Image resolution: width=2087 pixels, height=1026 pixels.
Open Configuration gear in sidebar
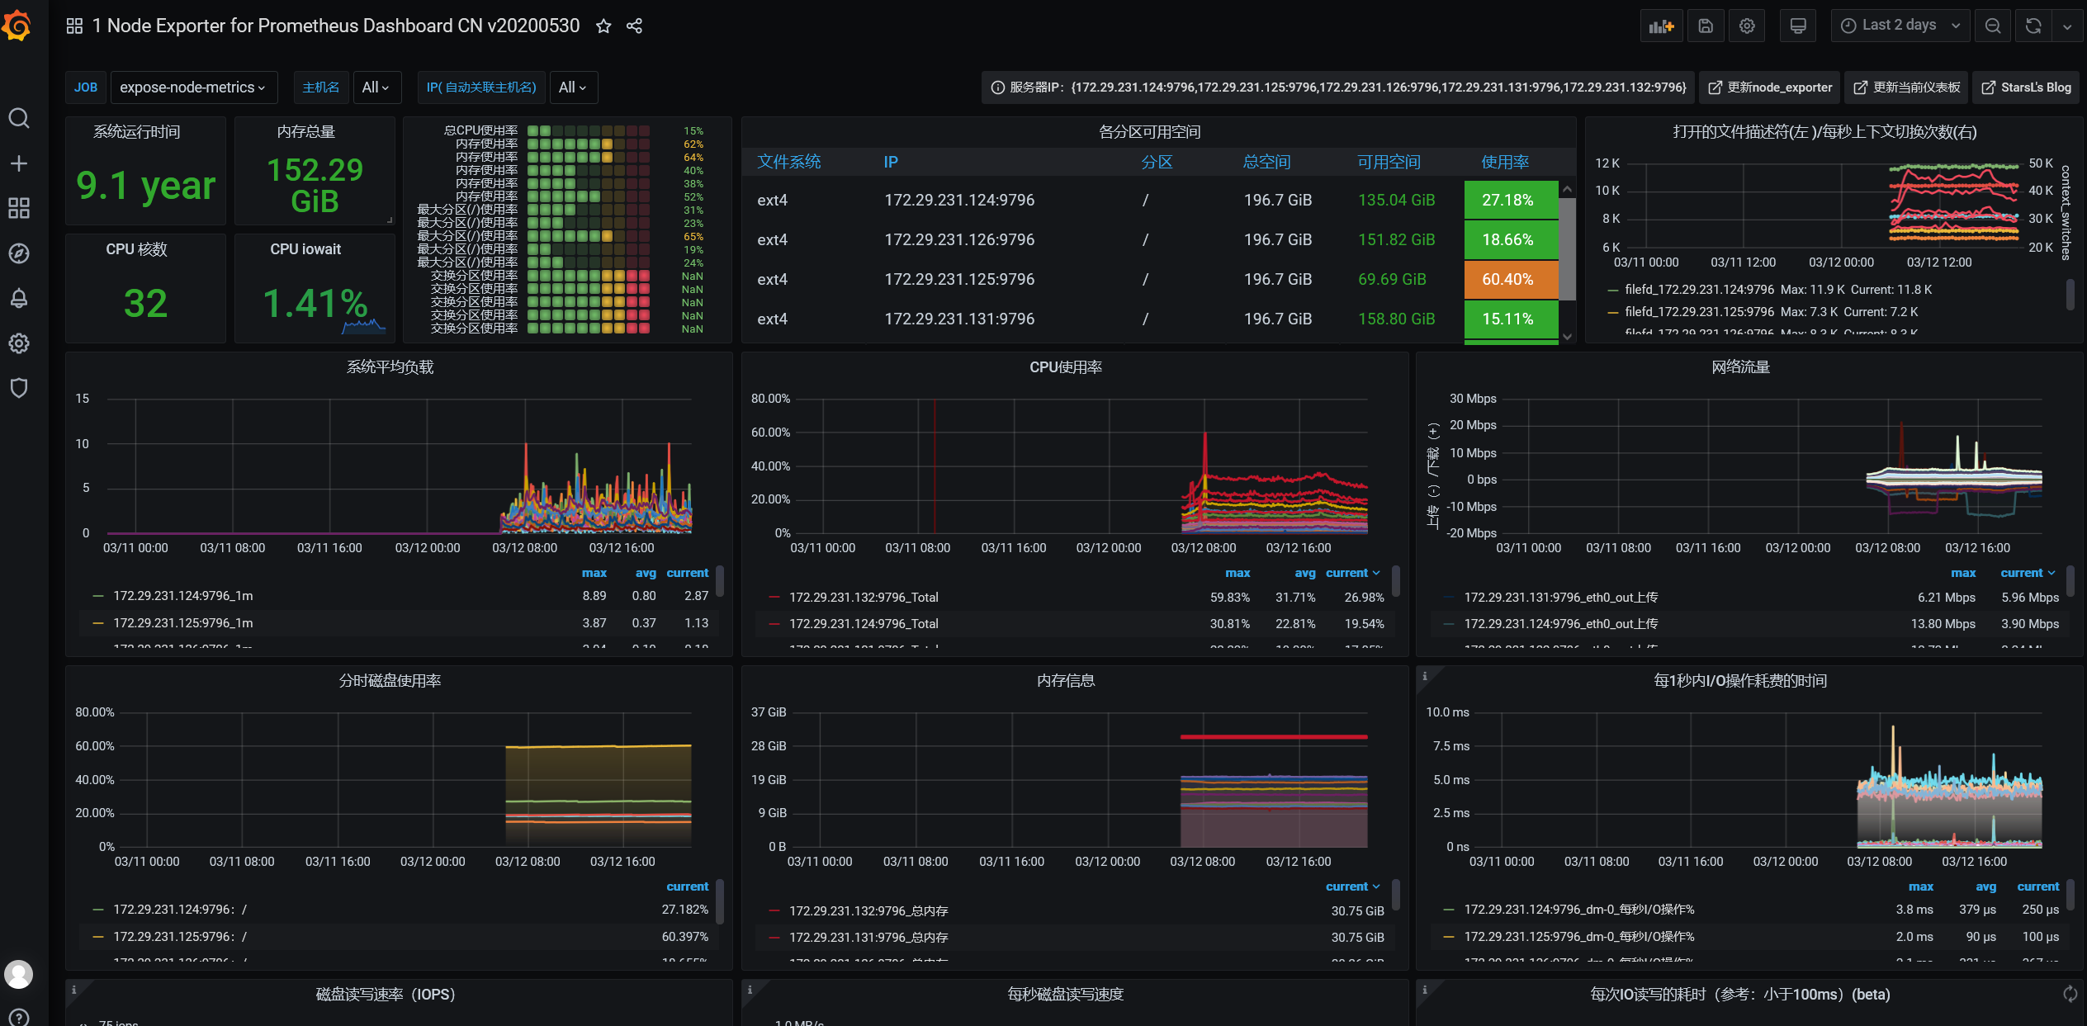pos(19,343)
